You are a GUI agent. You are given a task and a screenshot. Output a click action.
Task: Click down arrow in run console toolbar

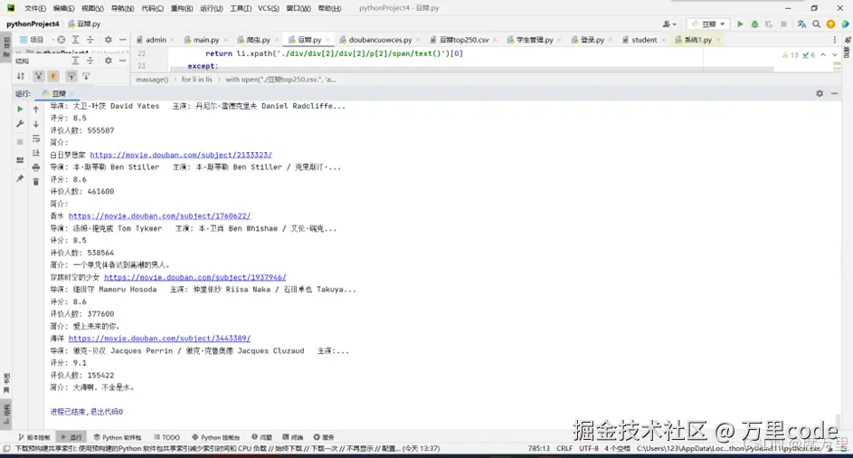(x=36, y=124)
